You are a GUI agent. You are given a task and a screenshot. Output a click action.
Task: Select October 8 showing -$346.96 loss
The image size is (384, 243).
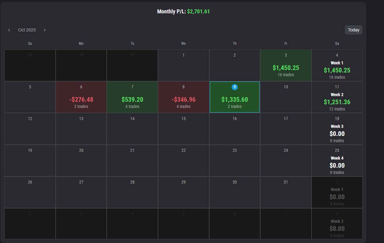[x=183, y=97]
